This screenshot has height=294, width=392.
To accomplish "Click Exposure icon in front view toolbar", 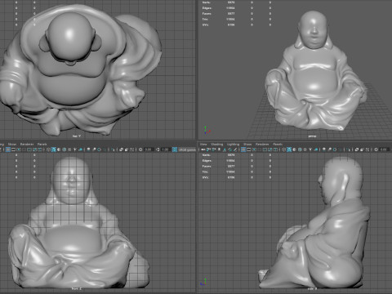I will (140, 149).
